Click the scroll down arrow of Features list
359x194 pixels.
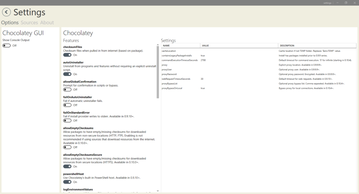tap(158, 191)
